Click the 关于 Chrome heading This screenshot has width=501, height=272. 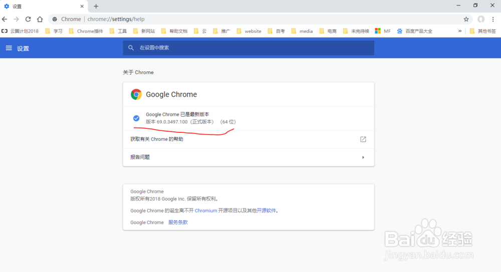138,72
